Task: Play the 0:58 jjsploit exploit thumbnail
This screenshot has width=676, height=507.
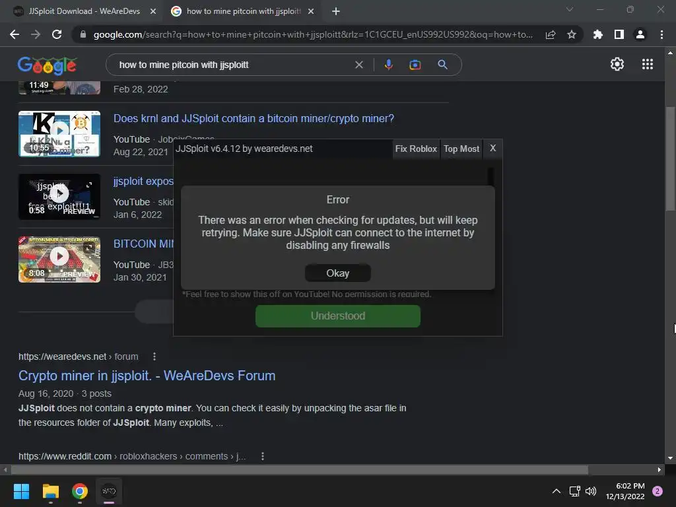Action: click(59, 197)
